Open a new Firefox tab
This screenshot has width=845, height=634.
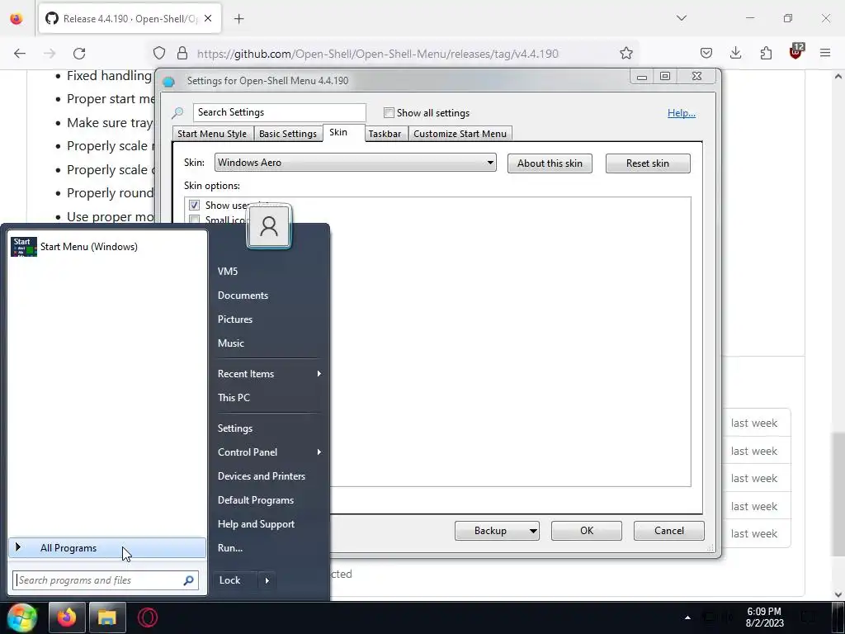pyautogui.click(x=238, y=19)
